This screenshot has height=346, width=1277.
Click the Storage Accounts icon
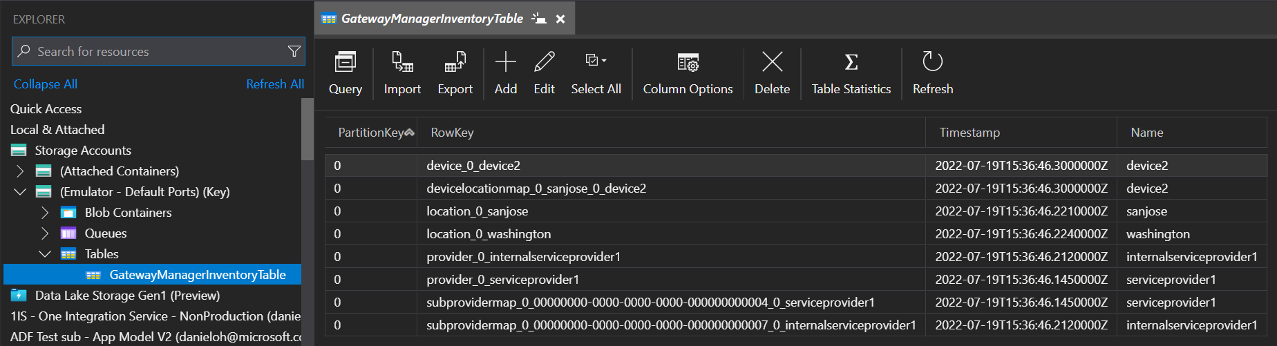19,151
